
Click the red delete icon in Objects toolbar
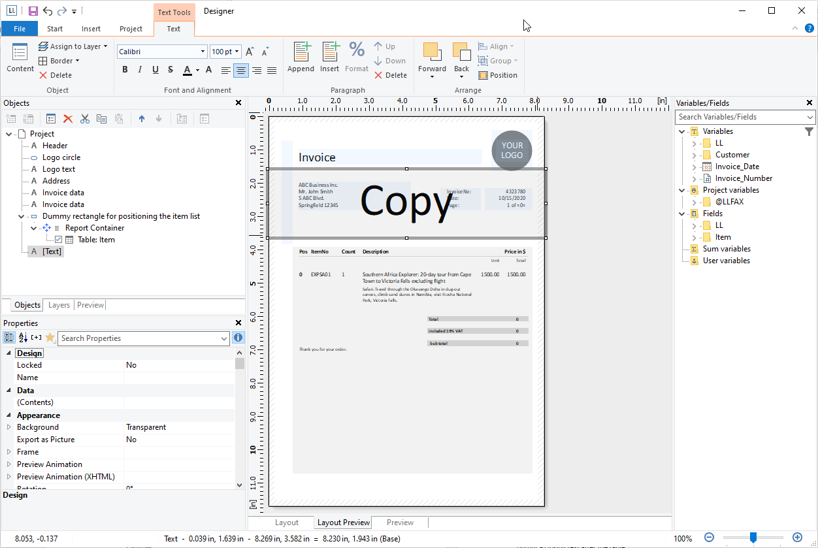[x=67, y=119]
